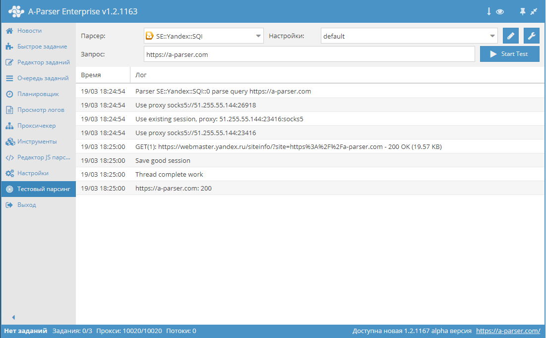Select the 'Parser SE::Yandex::SQI::0 parse query' log row
Viewport: 546px width, 338px height.
tap(310, 91)
